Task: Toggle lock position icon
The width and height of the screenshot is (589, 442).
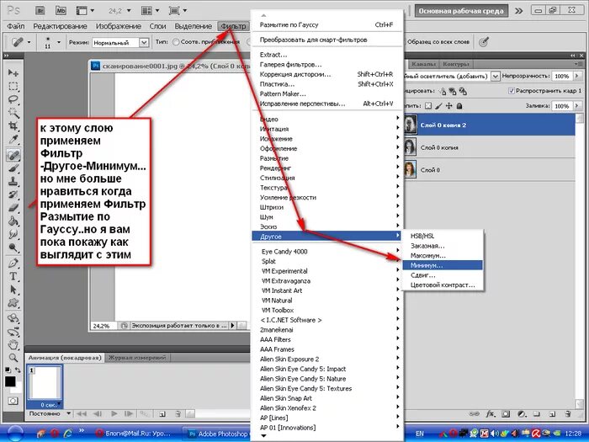Action: [x=448, y=106]
